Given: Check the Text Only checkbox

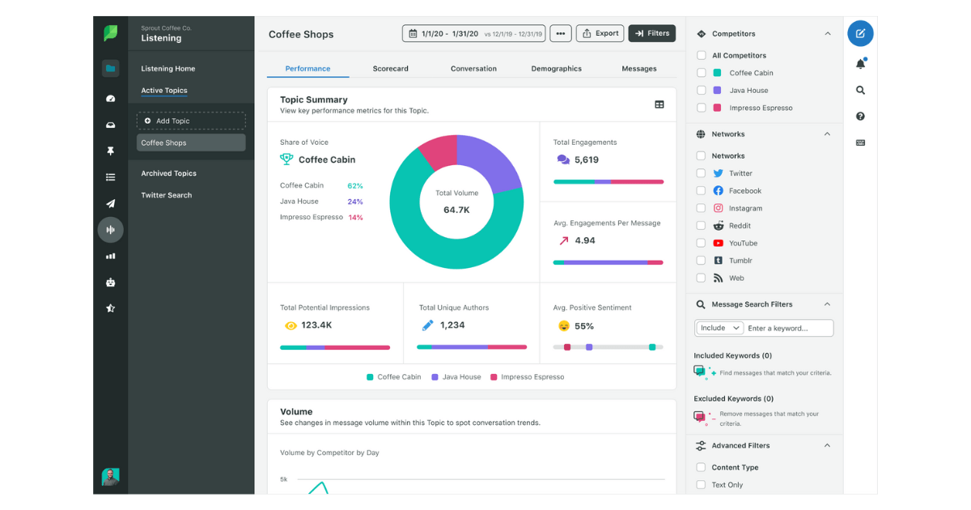Looking at the screenshot, I should tap(701, 485).
